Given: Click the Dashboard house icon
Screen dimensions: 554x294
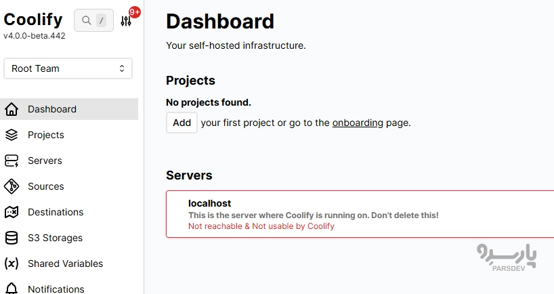Looking at the screenshot, I should click(x=12, y=109).
